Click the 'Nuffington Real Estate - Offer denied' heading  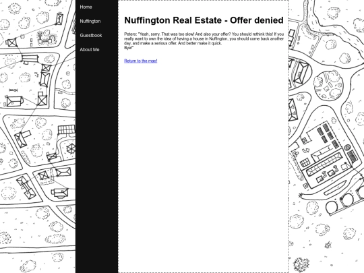(x=204, y=20)
